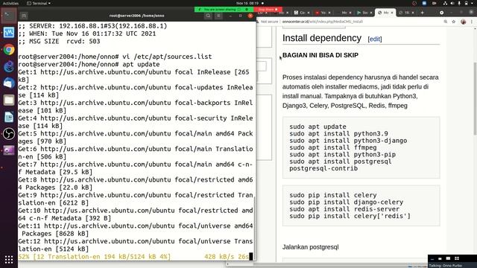Click the sudo apt install ffmpeg line
Viewport: 477px width, 268px height.
(x=333, y=147)
